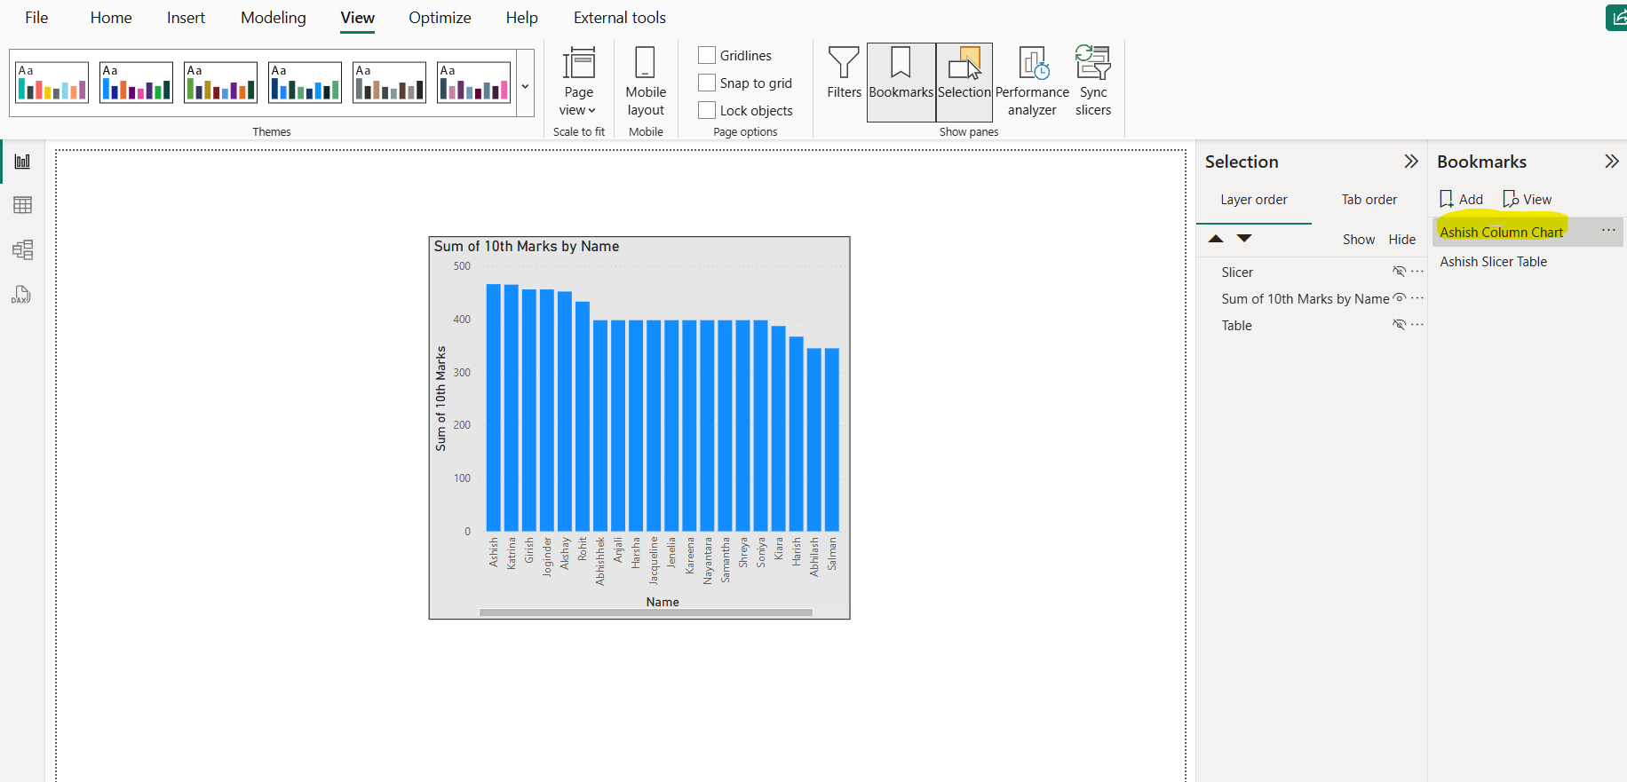Open the Modeling ribbon tab

[x=273, y=18]
